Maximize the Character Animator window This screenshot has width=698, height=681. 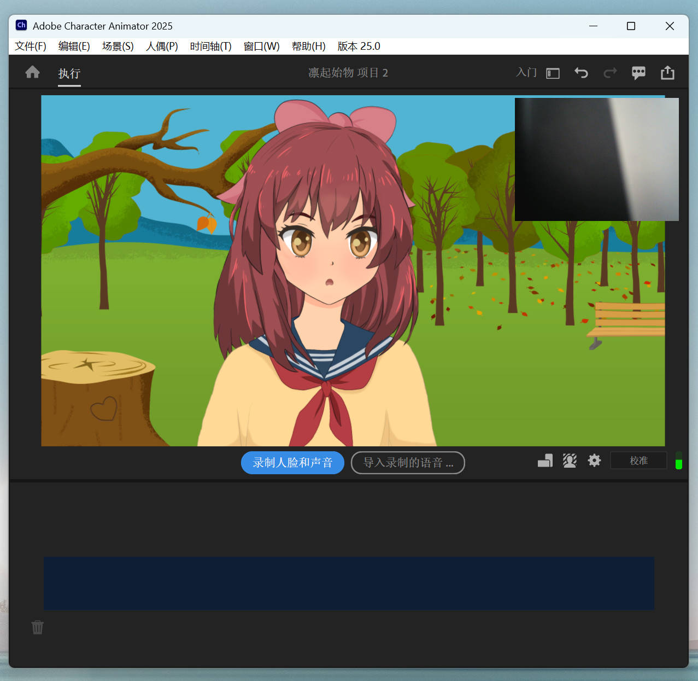(631, 26)
